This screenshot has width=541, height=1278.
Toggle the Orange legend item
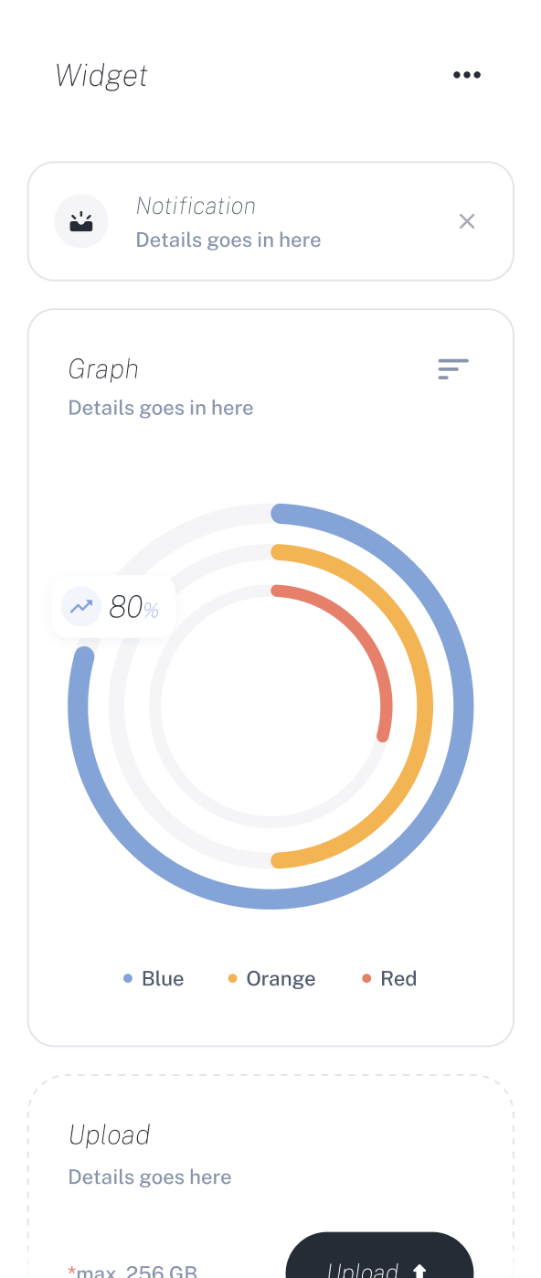271,978
